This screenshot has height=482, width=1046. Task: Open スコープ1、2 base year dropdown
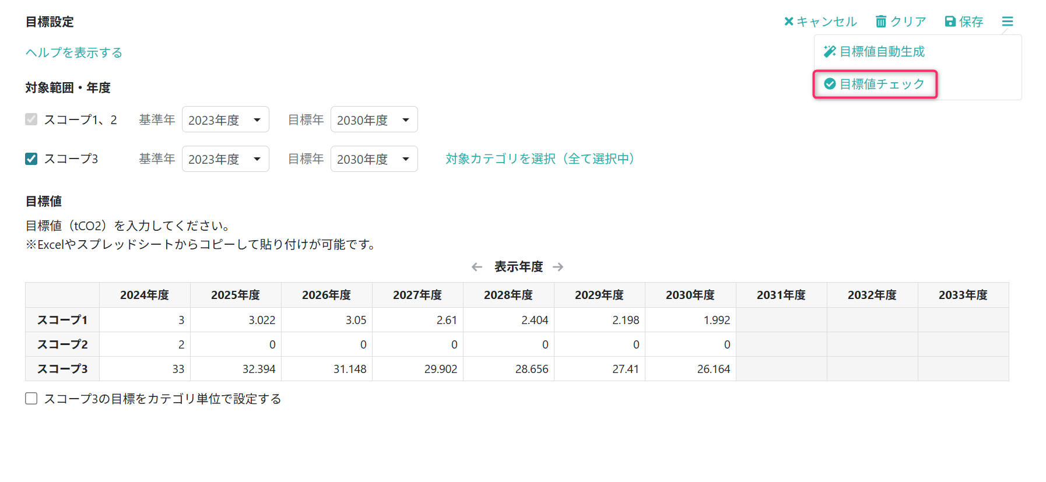(225, 119)
